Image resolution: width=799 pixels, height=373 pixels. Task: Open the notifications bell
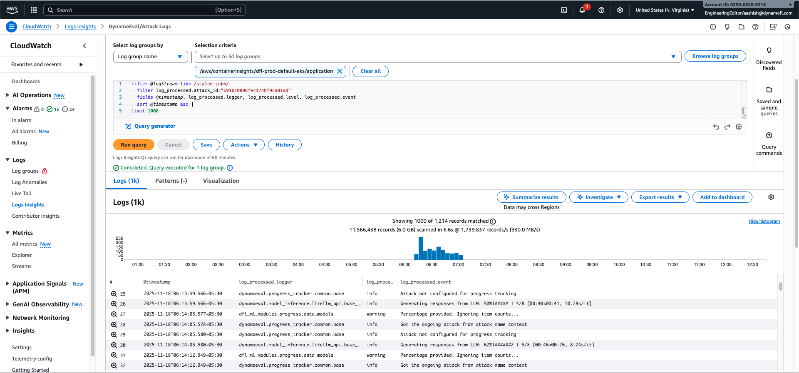tap(582, 10)
